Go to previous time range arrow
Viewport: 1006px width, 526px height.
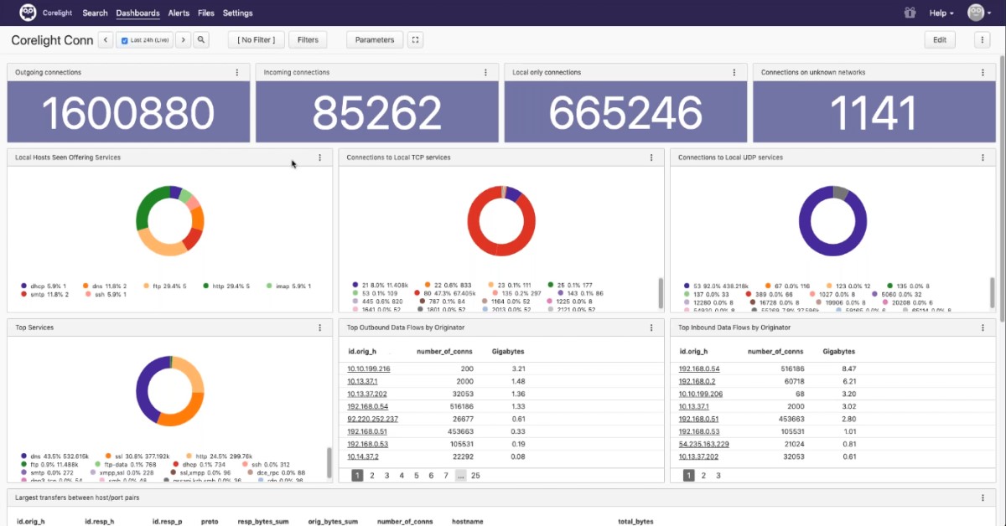coord(106,39)
